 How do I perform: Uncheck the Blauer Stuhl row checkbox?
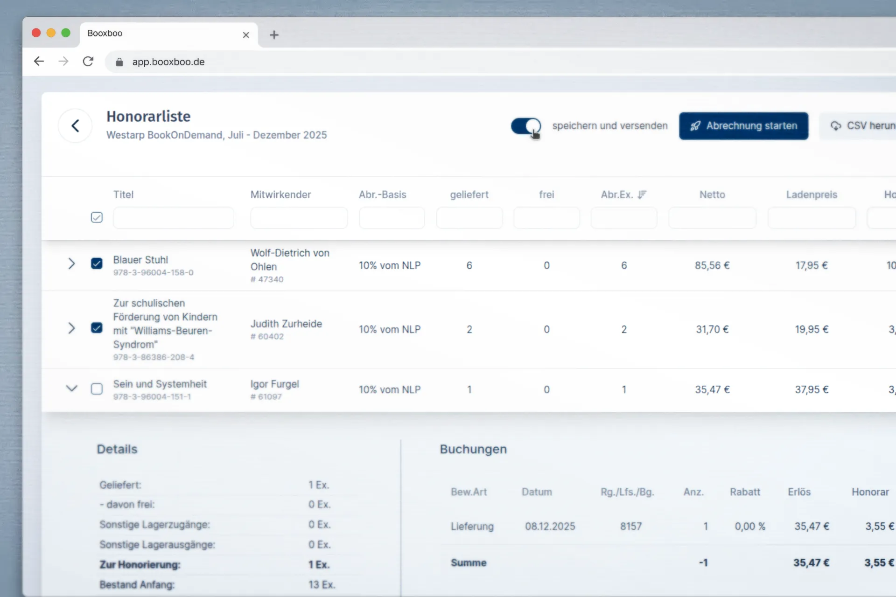(x=97, y=264)
